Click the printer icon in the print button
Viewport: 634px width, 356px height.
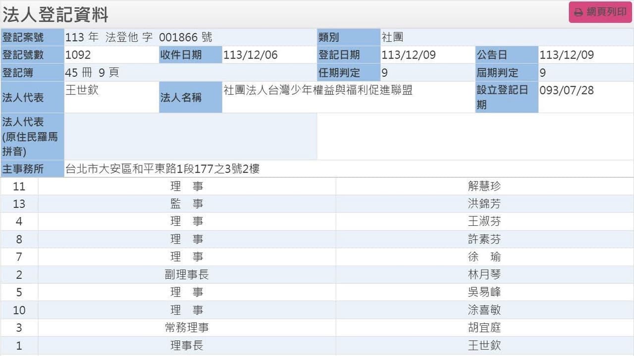(578, 12)
